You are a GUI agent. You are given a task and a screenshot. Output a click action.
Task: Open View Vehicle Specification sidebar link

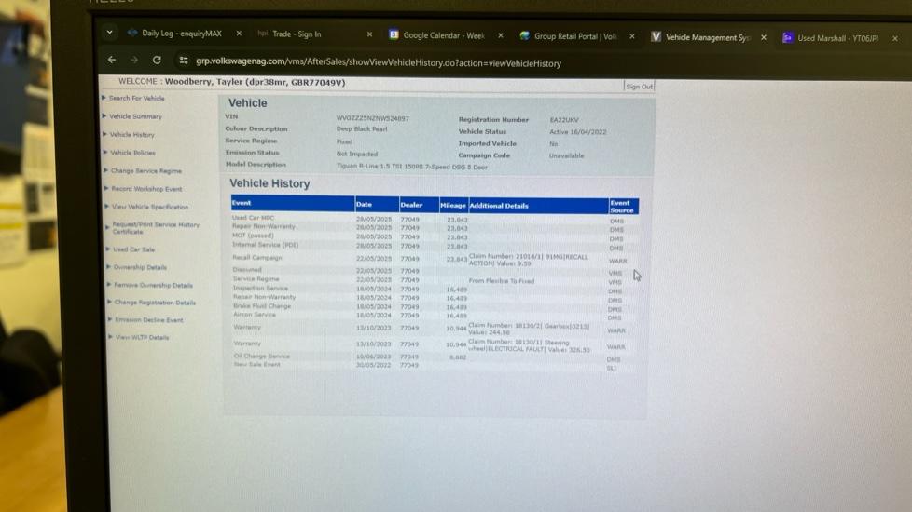[x=150, y=208]
